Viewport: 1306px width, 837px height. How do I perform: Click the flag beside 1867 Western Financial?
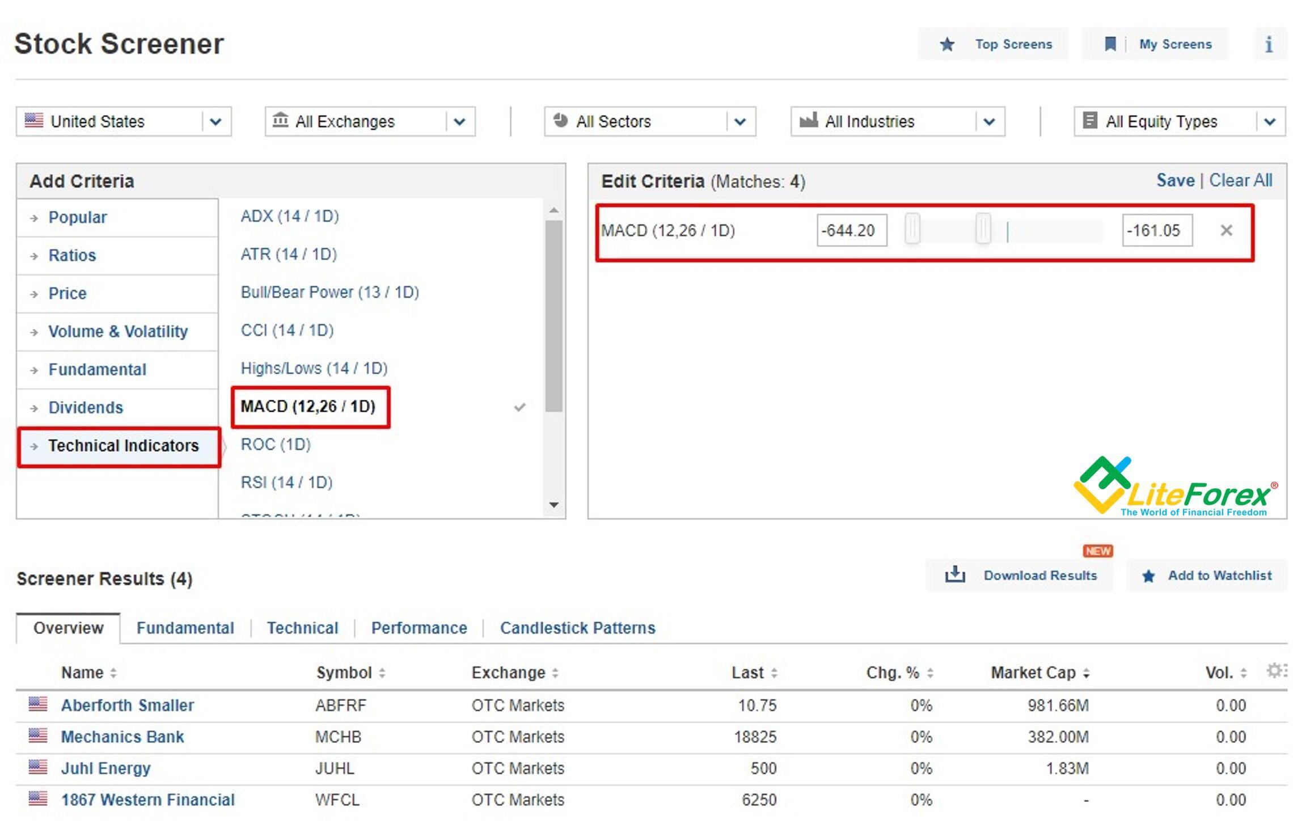pos(38,798)
